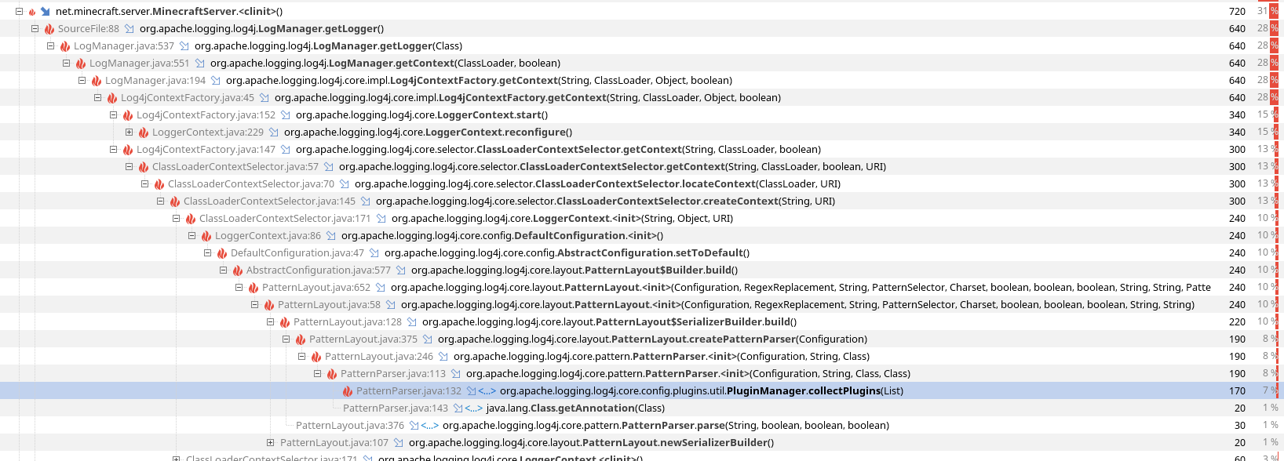The image size is (1284, 461).
Task: Click the <...> marker before java.lang.Class.getAnnotation
Action: click(x=473, y=408)
